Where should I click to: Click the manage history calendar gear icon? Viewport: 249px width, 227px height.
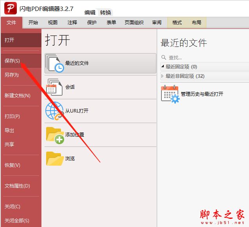(170, 94)
